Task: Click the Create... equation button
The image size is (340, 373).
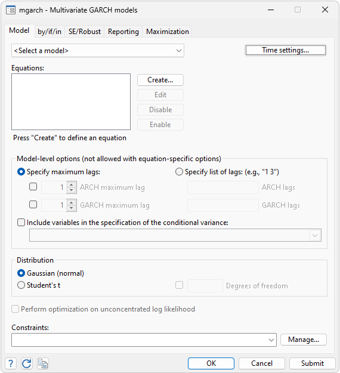Action: tap(160, 80)
